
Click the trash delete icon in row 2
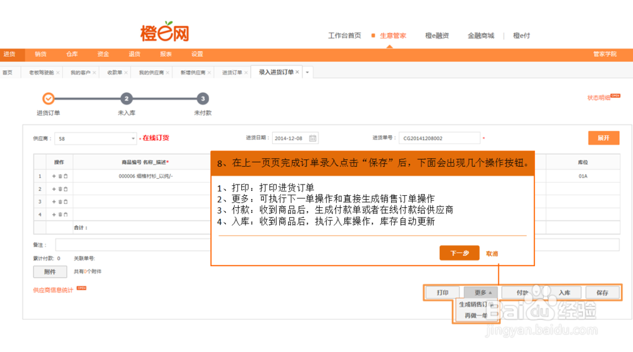[x=60, y=189]
